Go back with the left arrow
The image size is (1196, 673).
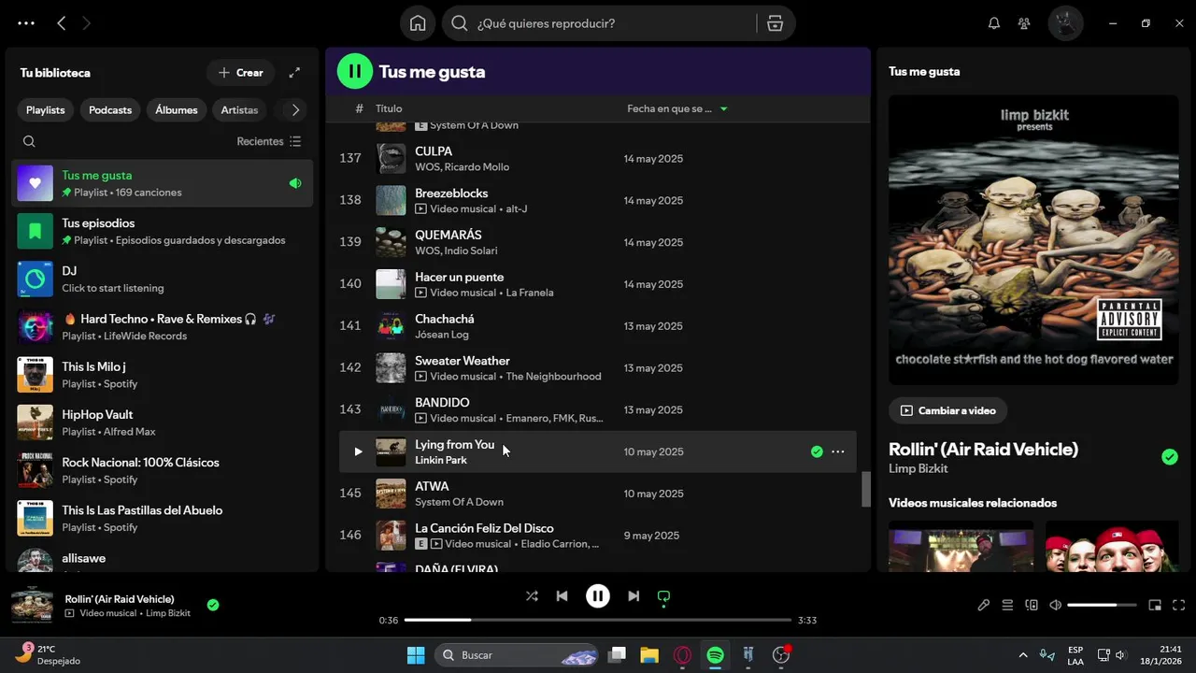coord(61,23)
